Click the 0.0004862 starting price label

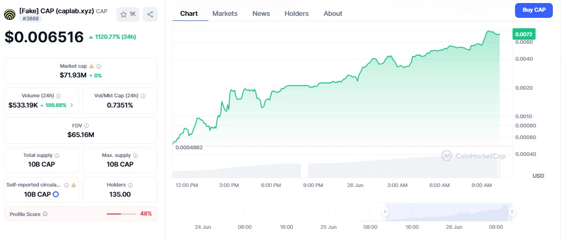tap(189, 147)
